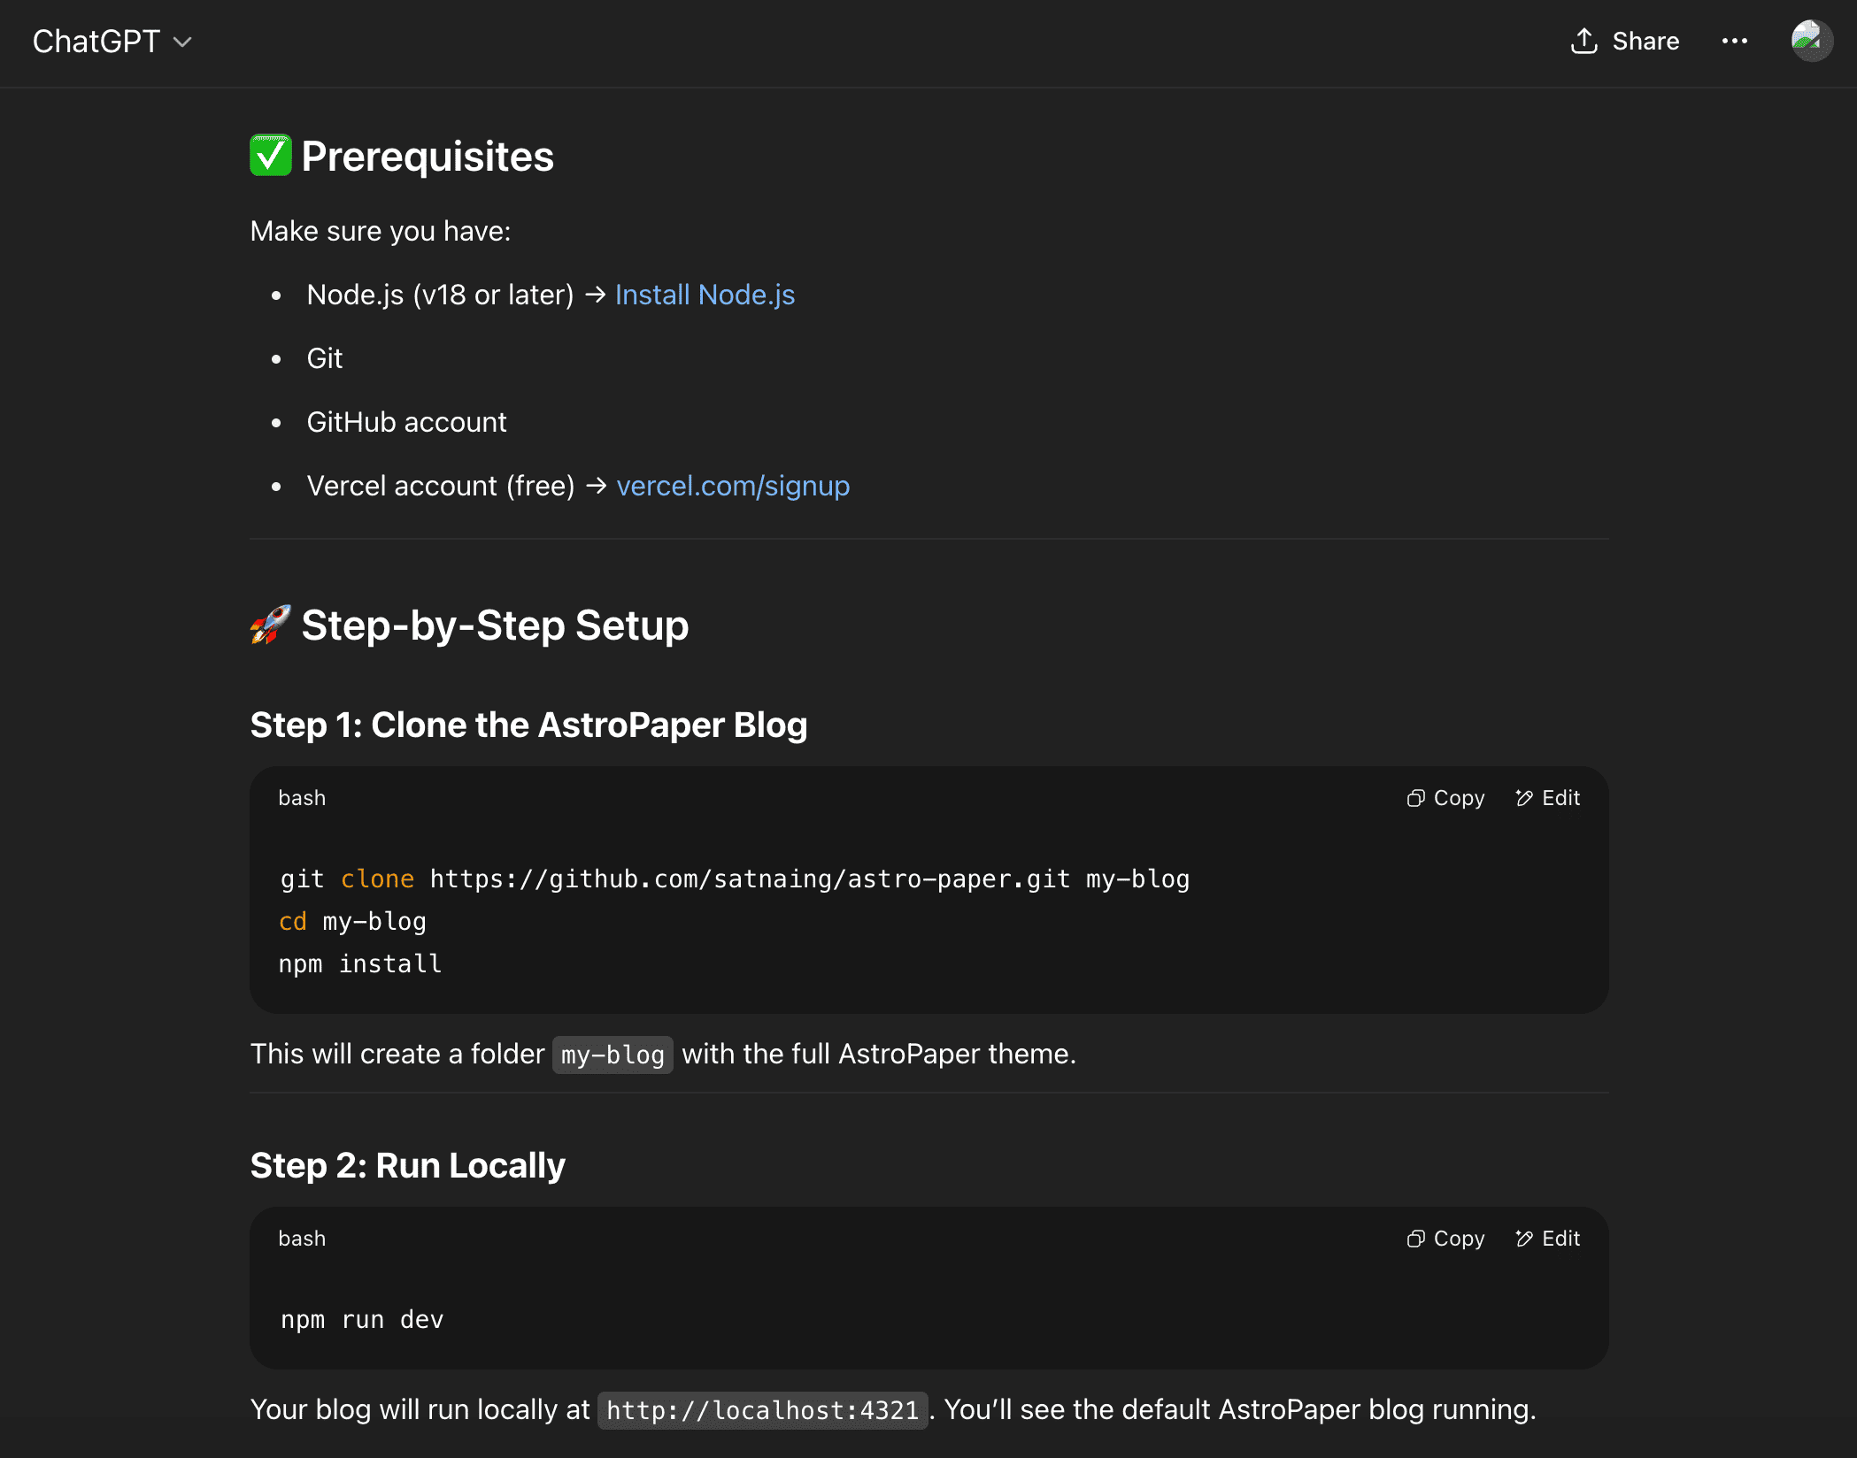Click the rocket emoji beside Step-by-Step Setup
The image size is (1857, 1458).
(x=271, y=625)
